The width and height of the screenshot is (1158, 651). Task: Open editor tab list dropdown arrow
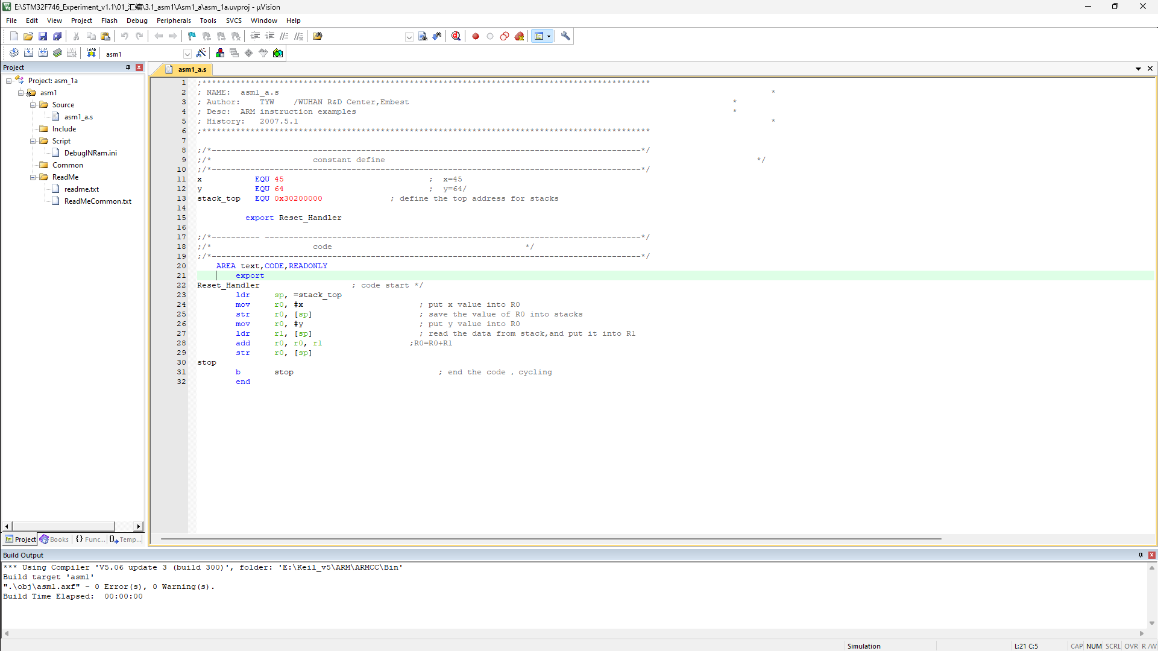pos(1138,69)
